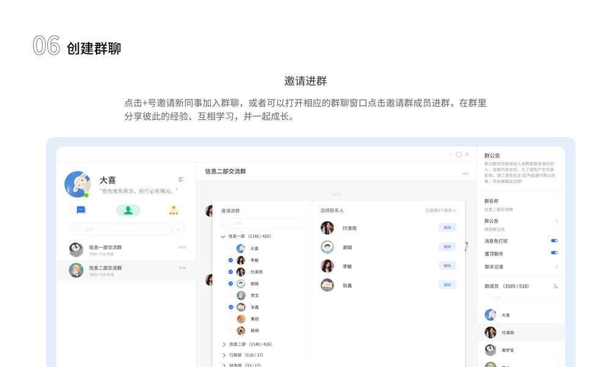
Task: Click the penguin avatar of 信息一部交流群
Action: (x=76, y=250)
